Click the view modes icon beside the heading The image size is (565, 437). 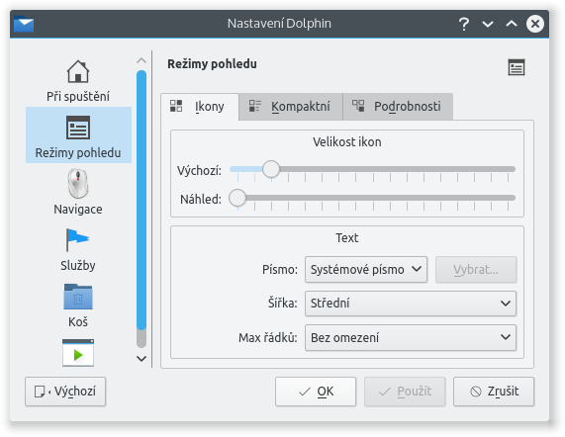517,67
